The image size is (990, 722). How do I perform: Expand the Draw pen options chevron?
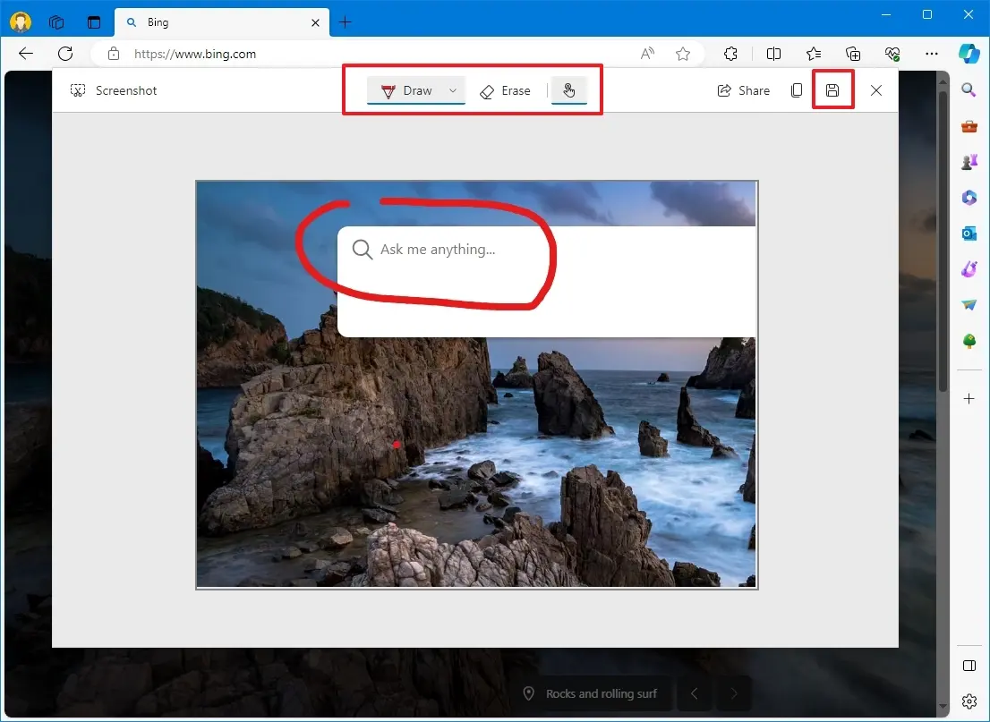click(453, 90)
